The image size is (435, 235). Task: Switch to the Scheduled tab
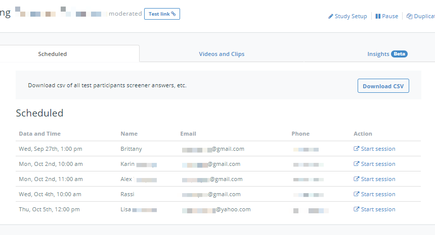click(x=53, y=54)
